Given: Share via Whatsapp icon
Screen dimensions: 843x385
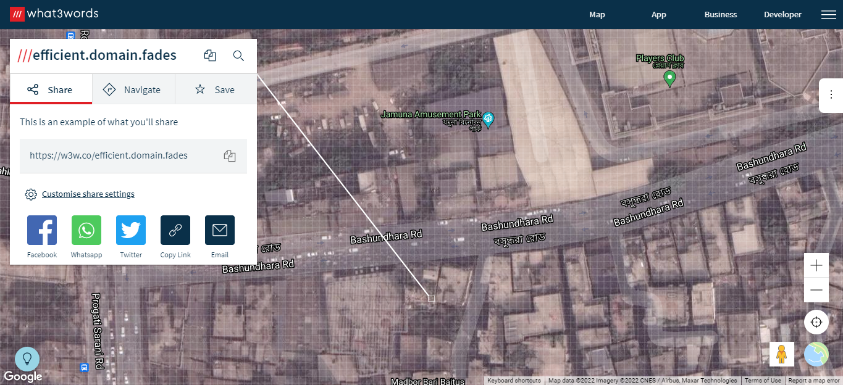Looking at the screenshot, I should (86, 230).
